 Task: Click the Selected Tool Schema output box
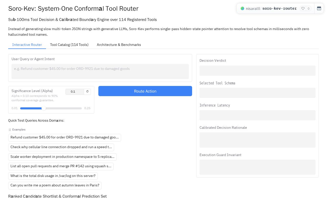(258, 93)
